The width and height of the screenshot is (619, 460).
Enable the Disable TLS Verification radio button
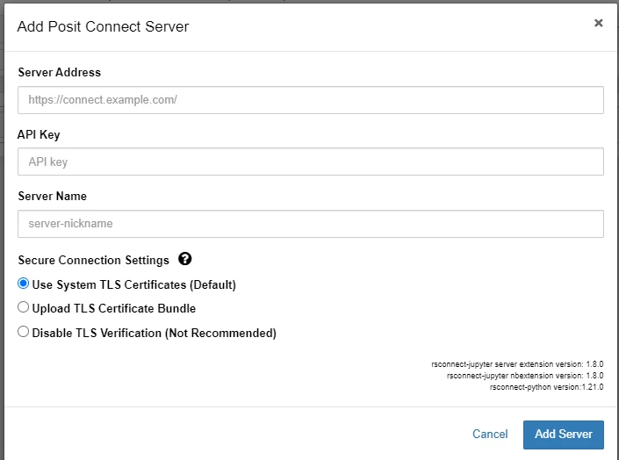pyautogui.click(x=24, y=333)
